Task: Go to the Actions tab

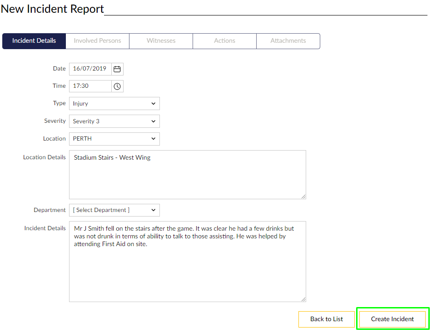Action: 224,41
